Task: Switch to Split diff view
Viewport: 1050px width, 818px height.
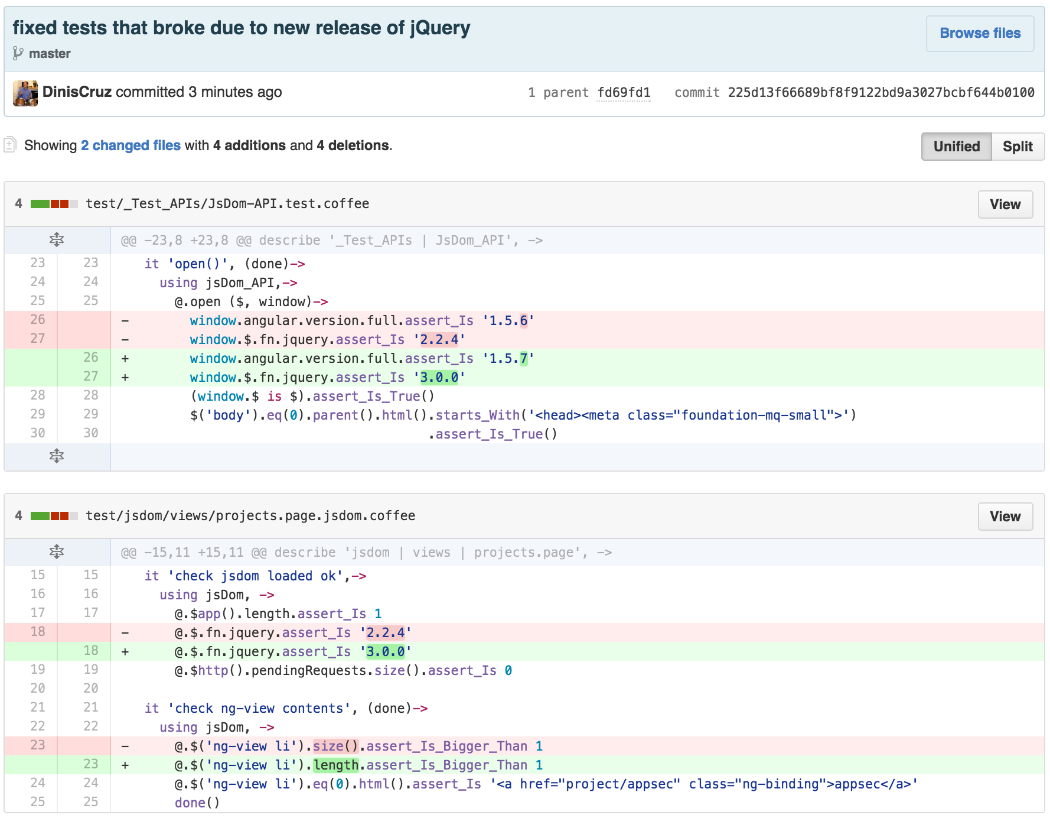Action: pyautogui.click(x=1018, y=147)
